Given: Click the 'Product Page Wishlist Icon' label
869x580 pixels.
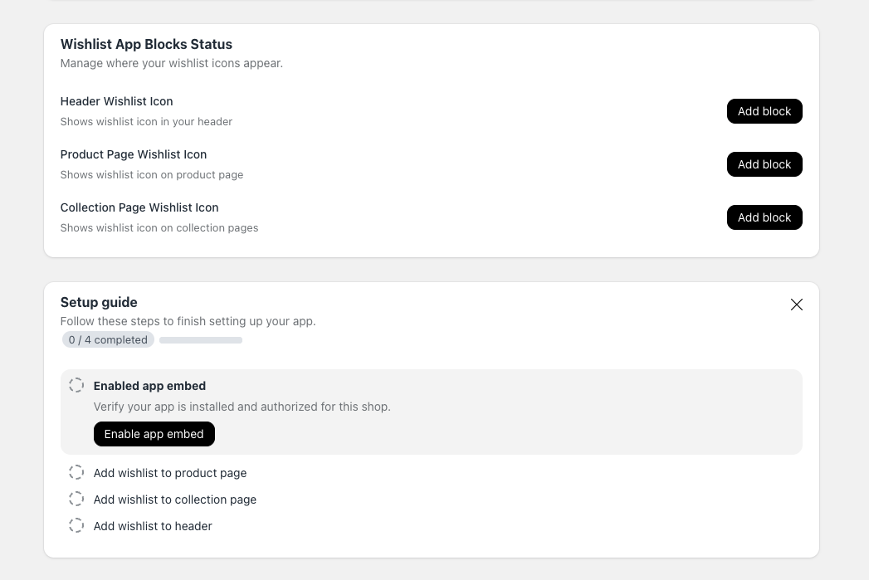Looking at the screenshot, I should (x=134, y=154).
